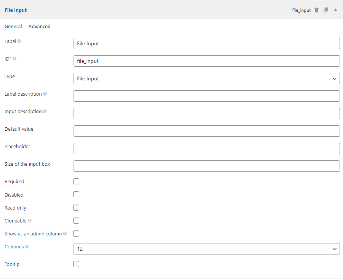
Task: Click help icon next to Input description
Action: (45, 111)
